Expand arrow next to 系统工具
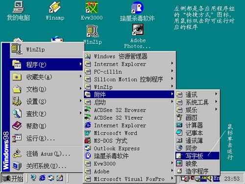 pyautogui.click(x=216, y=102)
